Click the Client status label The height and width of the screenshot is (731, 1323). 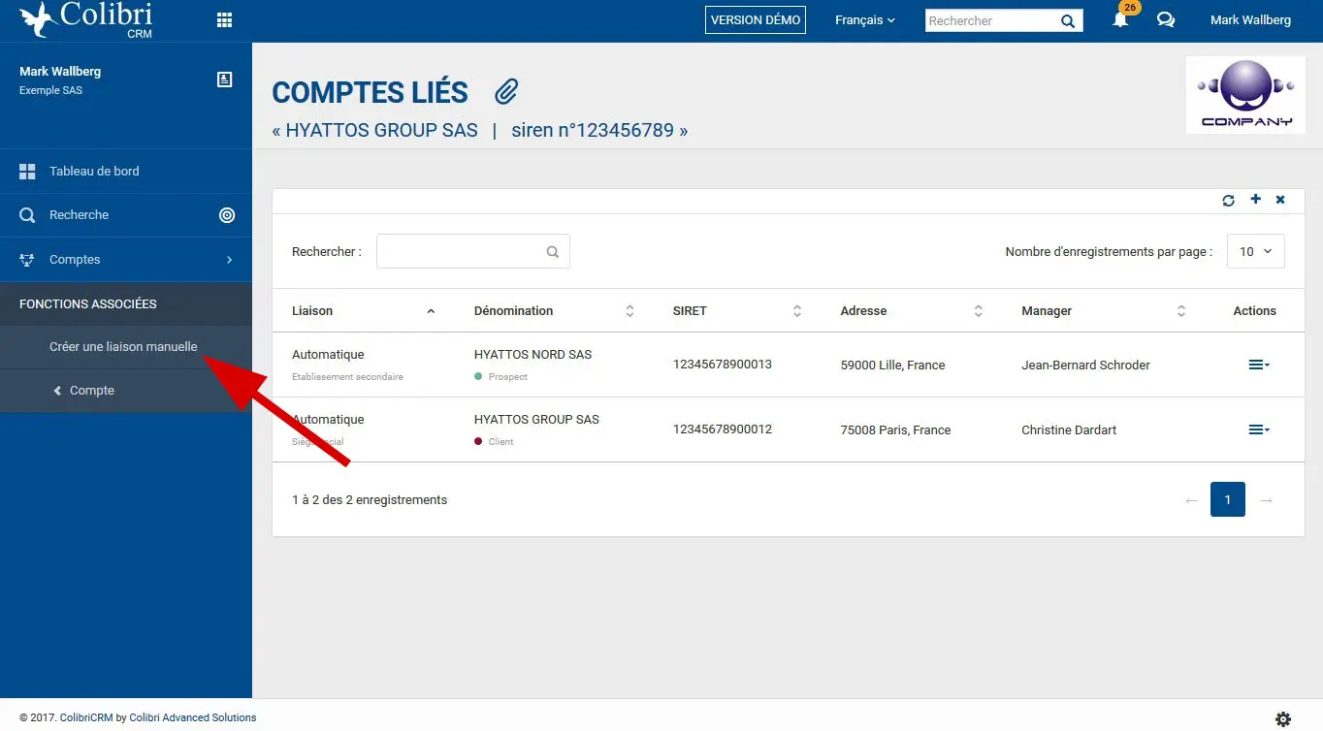click(501, 441)
